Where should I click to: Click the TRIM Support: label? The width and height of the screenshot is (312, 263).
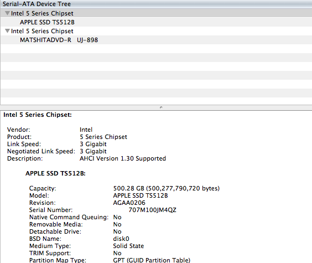click(x=50, y=253)
